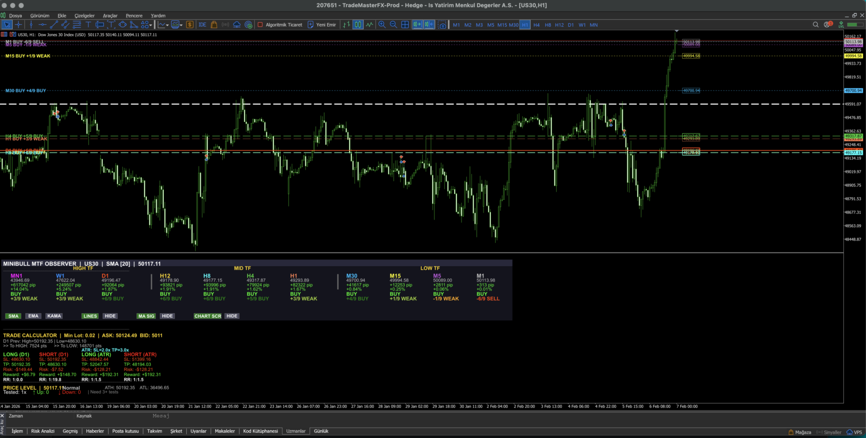The height and width of the screenshot is (438, 866).
Task: Click the chart zoom out magnifier
Action: (393, 25)
